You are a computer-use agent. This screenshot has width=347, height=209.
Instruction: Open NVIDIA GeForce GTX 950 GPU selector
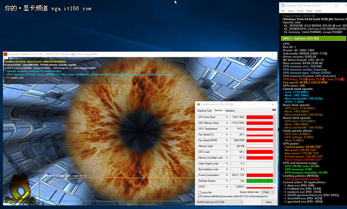(x=220, y=202)
